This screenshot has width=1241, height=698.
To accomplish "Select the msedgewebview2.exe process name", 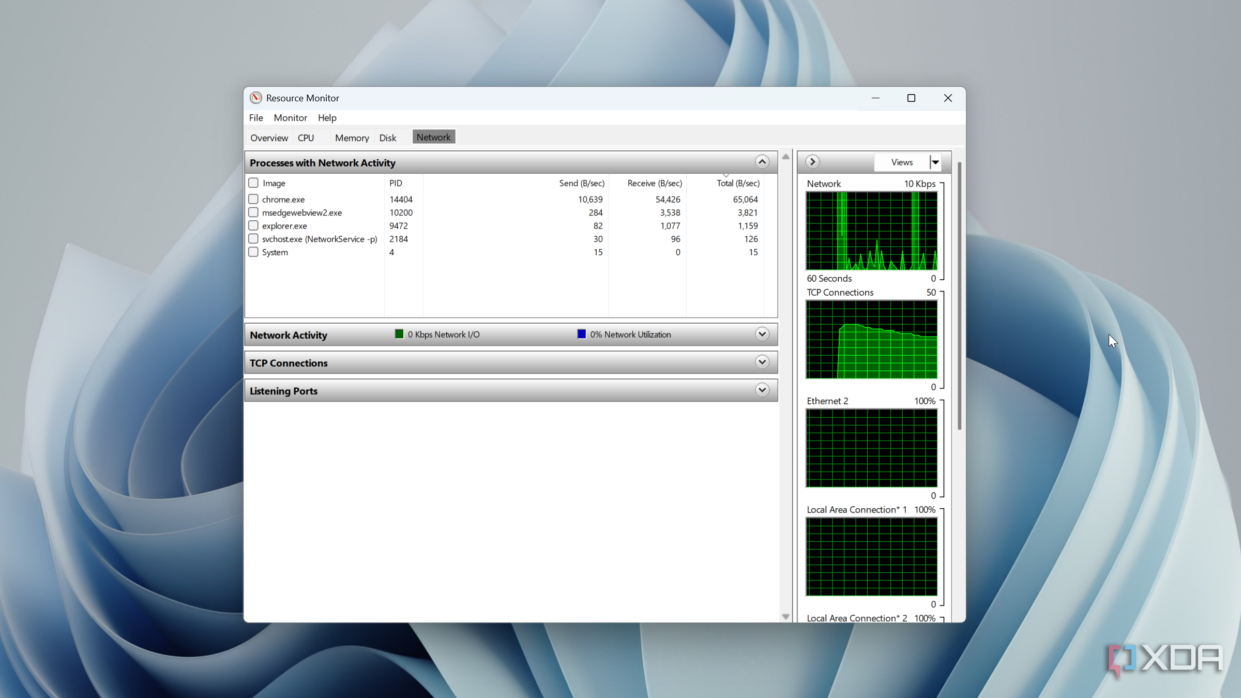I will (302, 213).
